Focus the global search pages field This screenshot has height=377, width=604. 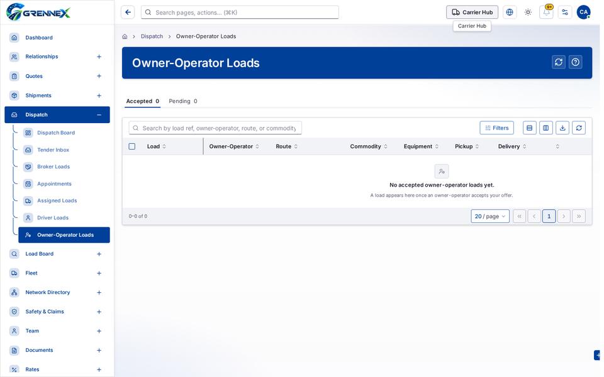pos(240,13)
